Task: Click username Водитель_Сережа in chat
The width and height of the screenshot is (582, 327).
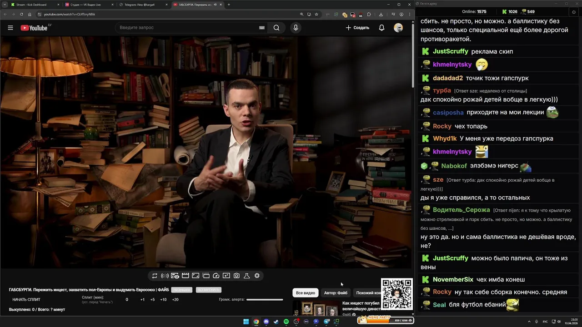Action: 462,210
